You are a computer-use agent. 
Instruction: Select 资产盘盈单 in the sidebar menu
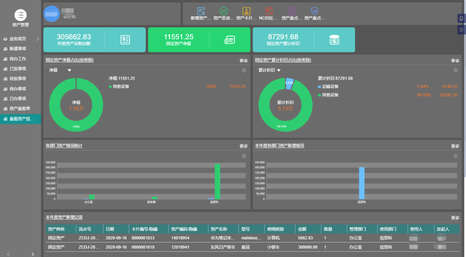20,109
